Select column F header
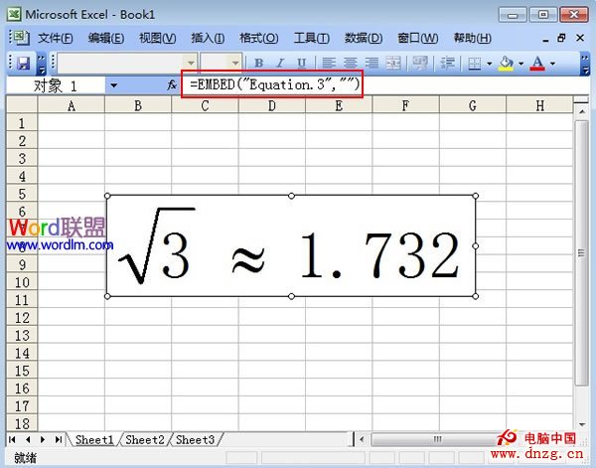 (405, 105)
